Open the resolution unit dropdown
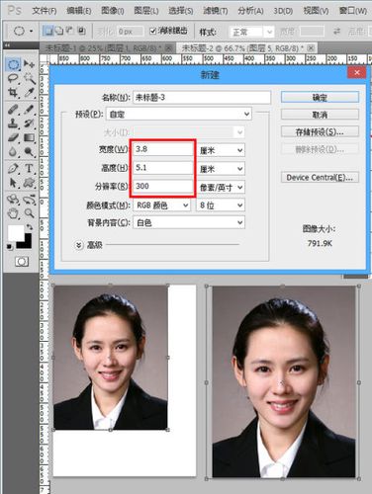The height and width of the screenshot is (494, 372). 222,188
